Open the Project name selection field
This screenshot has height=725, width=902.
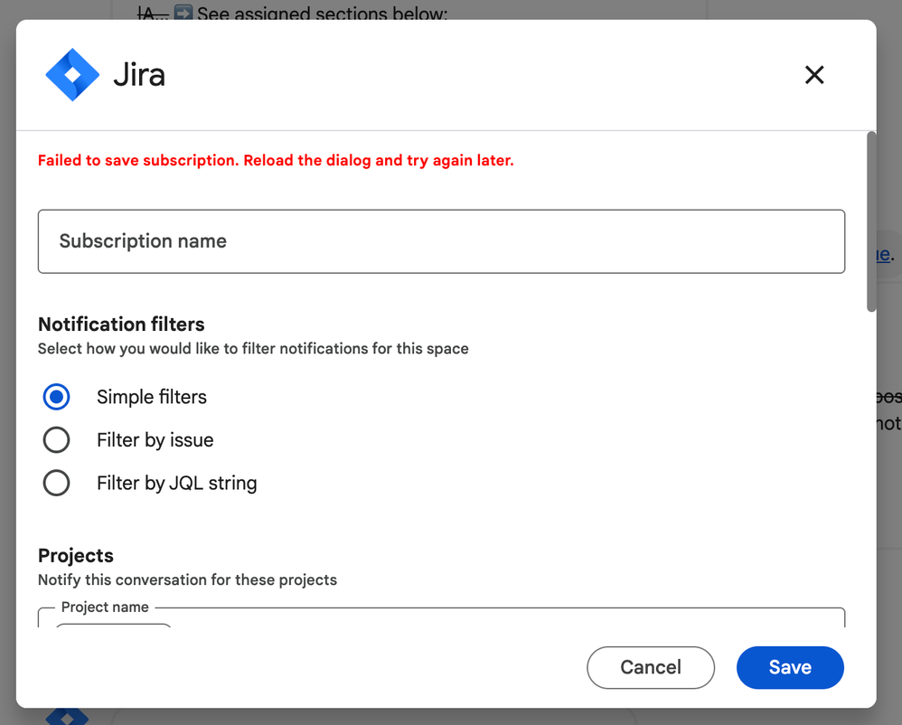click(506, 619)
